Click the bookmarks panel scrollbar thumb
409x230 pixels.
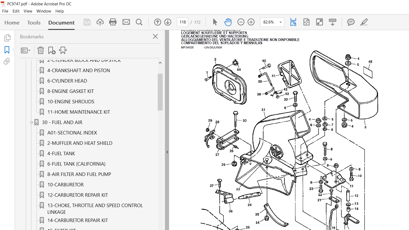click(160, 92)
